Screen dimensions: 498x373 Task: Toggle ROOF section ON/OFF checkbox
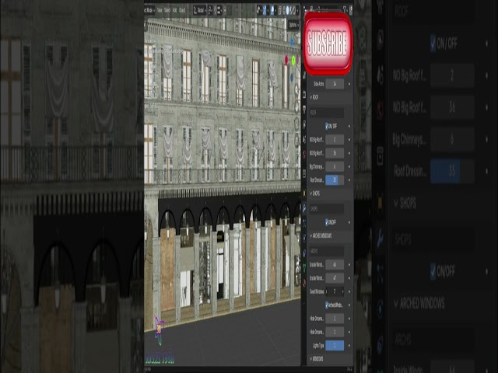click(326, 126)
